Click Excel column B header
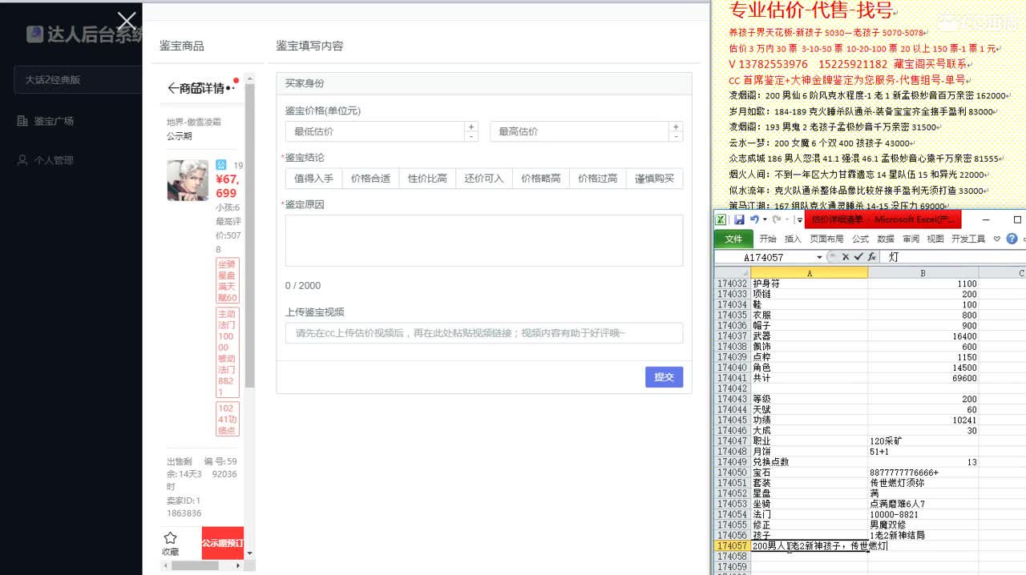1026x575 pixels. click(x=923, y=273)
